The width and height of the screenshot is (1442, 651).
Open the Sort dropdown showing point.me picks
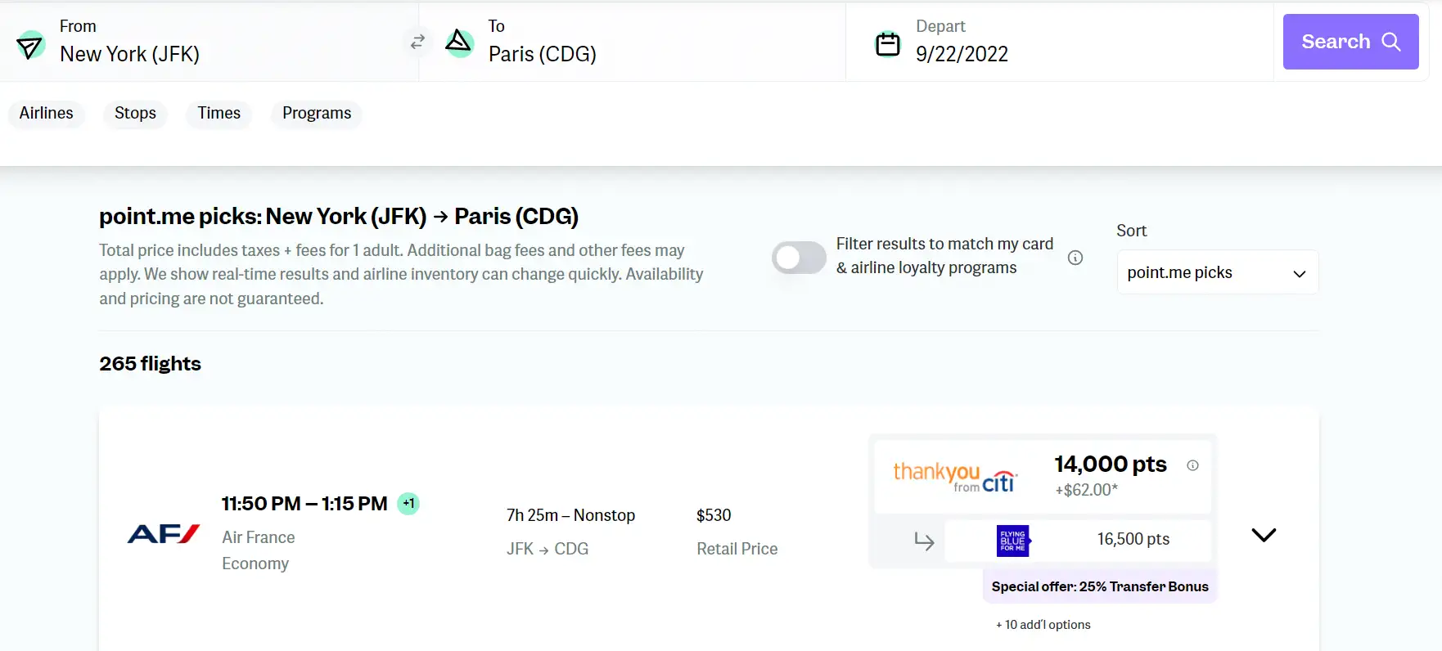pos(1217,272)
